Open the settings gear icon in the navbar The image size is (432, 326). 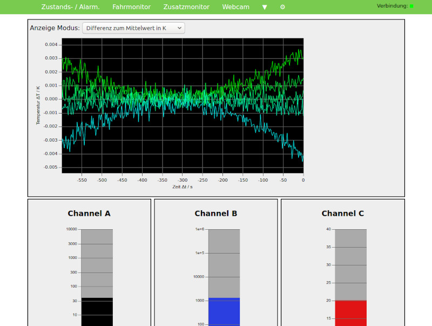[x=282, y=7]
